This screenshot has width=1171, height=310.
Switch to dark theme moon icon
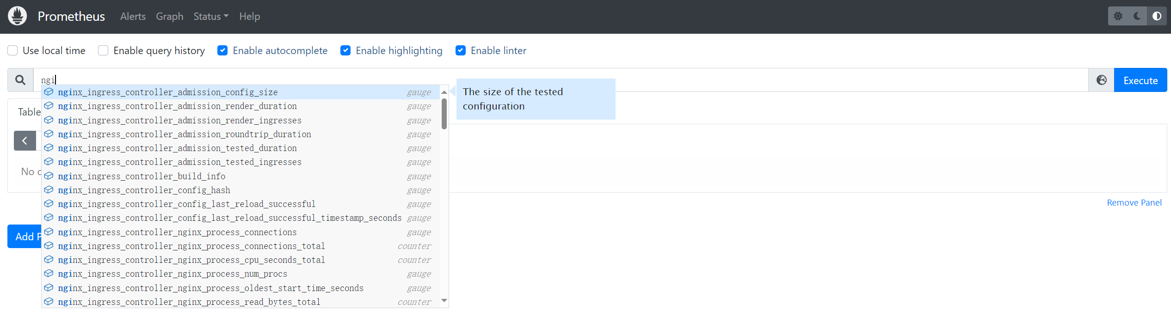click(1137, 16)
